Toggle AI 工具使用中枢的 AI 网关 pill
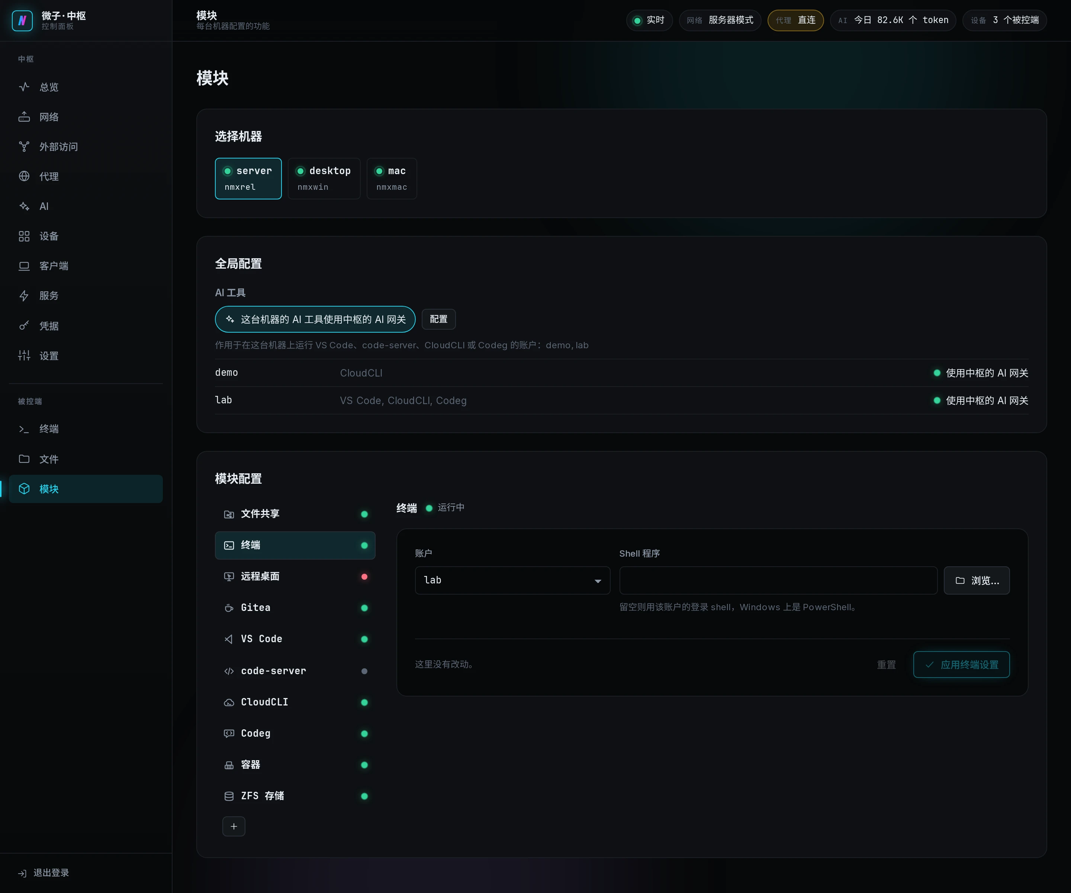This screenshot has width=1071, height=893. (x=315, y=320)
